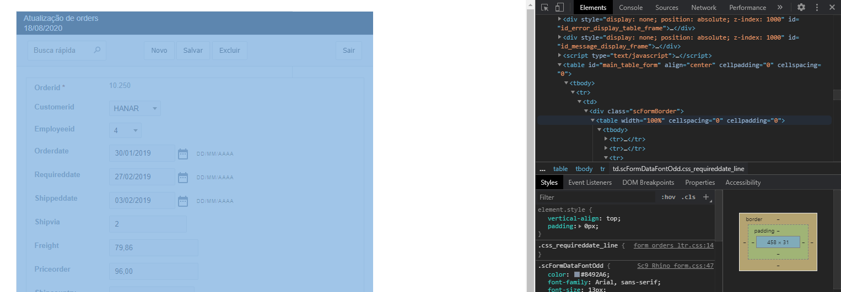Open the Orderdate calendar picker icon
841x292 pixels.
point(183,153)
